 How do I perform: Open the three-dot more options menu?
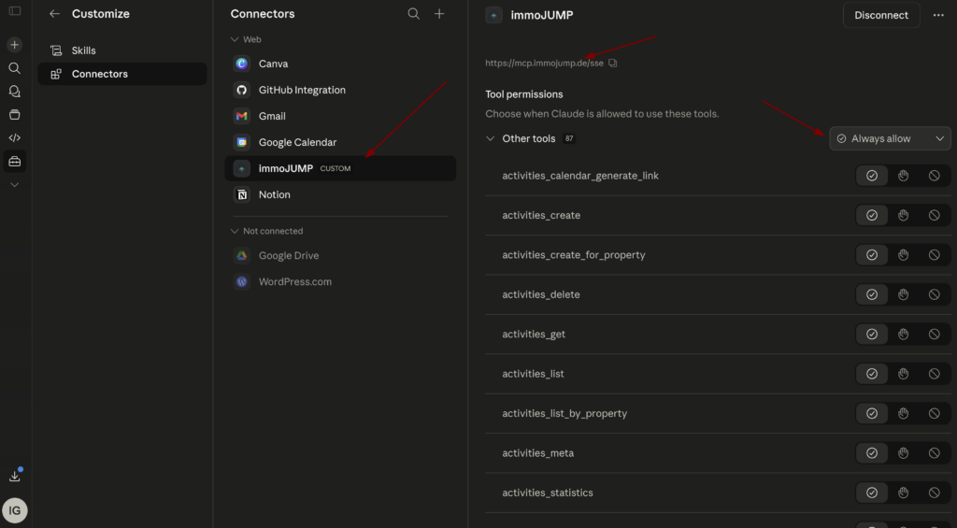(938, 15)
